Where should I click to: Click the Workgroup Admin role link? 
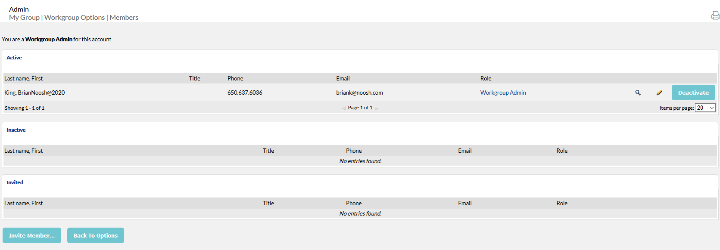(x=503, y=93)
